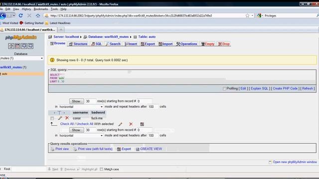
Task: Open the Operations tab
Action: [x=187, y=44]
